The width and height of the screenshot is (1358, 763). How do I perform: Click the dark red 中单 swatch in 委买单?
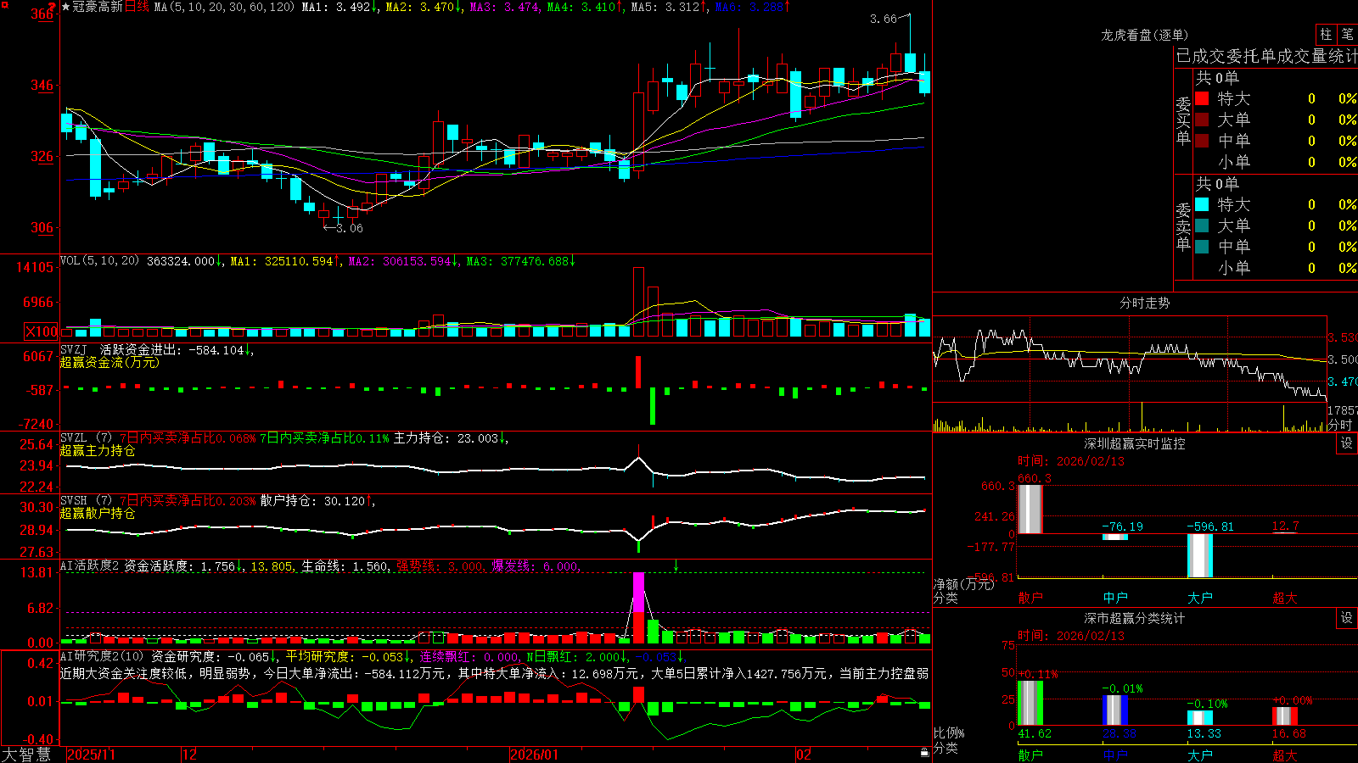click(x=1202, y=141)
